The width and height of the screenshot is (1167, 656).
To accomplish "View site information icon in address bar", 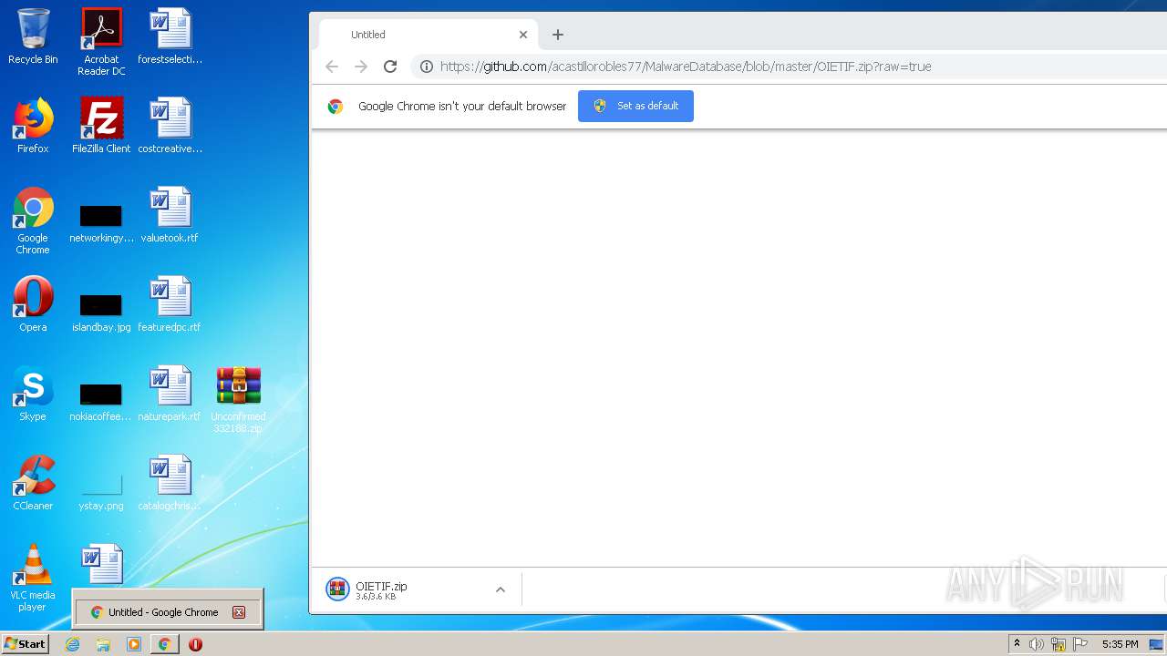I will pyautogui.click(x=426, y=67).
